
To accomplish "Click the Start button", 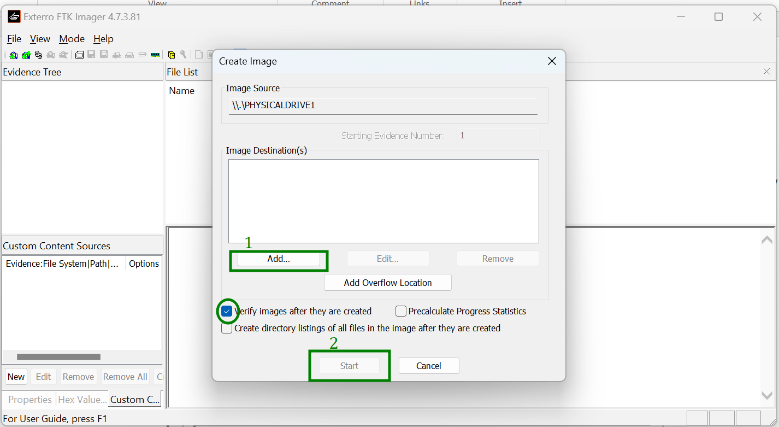I will [x=349, y=366].
